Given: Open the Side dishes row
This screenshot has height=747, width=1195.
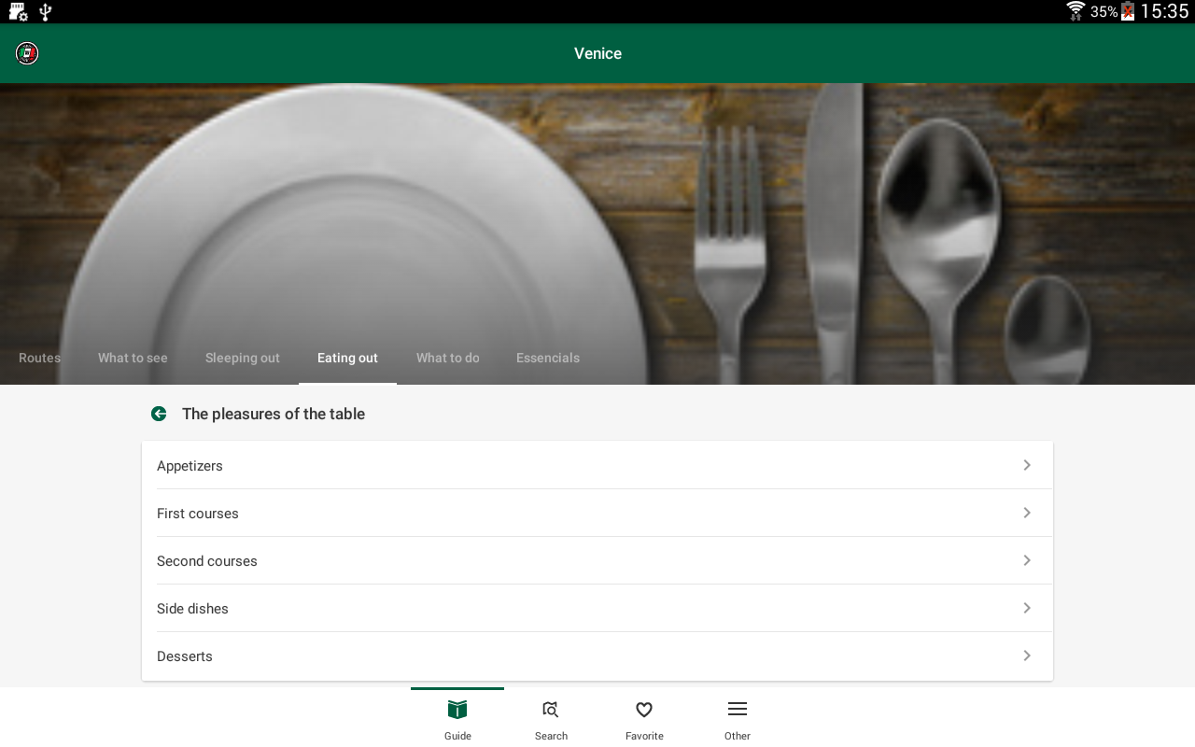Looking at the screenshot, I should coord(597,608).
